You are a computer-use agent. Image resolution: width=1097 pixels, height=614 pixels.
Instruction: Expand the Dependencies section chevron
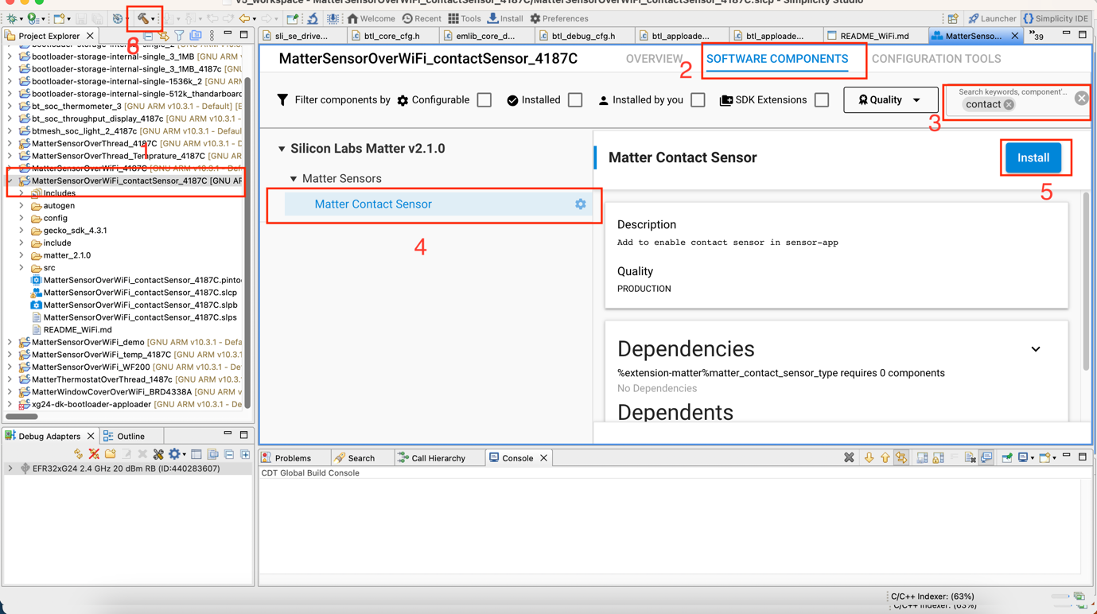1035,349
